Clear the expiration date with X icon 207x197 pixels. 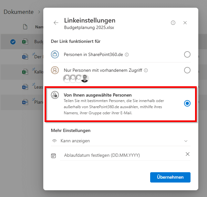pyautogui.click(x=188, y=154)
